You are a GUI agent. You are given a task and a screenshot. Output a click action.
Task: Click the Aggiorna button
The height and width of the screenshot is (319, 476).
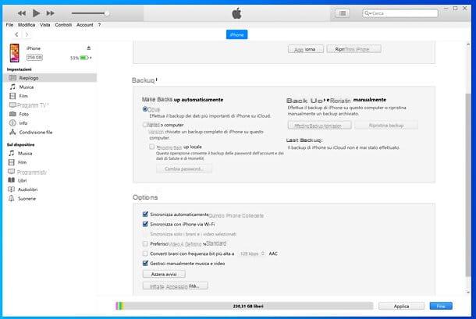tap(306, 49)
